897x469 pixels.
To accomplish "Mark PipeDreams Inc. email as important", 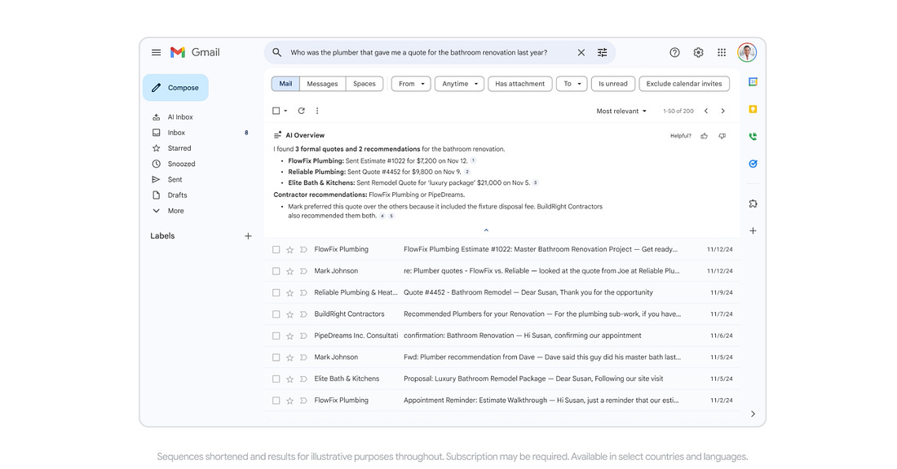I will coord(304,336).
